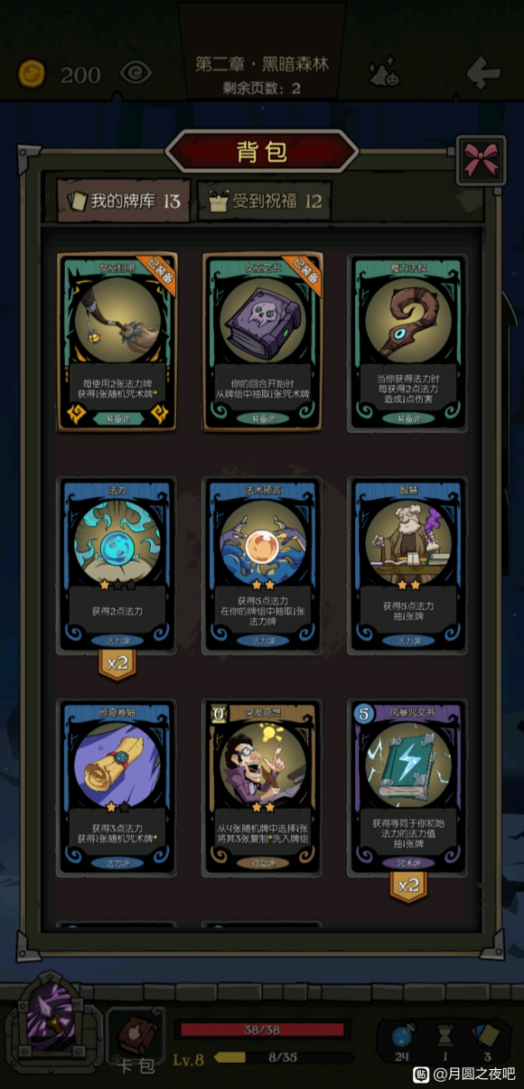Image resolution: width=524 pixels, height=1089 pixels.
Task: Tap the red 38/38 health bar
Action: point(262,1029)
